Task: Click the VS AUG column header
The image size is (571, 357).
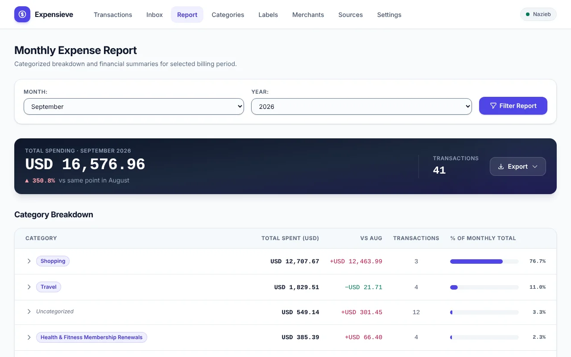Action: [371, 238]
